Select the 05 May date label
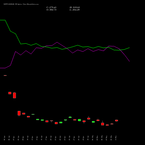This screenshot has height=145, width=145. click(x=97, y=138)
